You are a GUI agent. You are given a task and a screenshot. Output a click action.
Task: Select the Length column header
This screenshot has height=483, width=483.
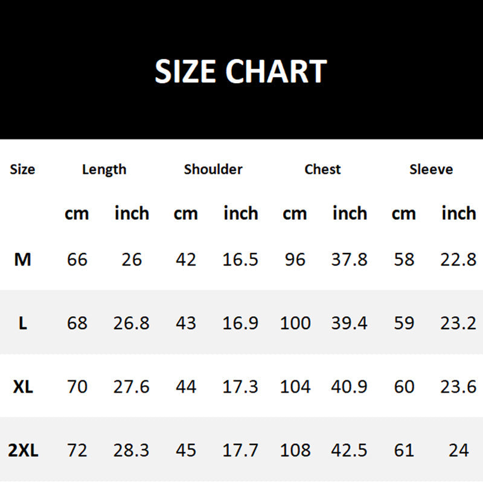pos(104,170)
